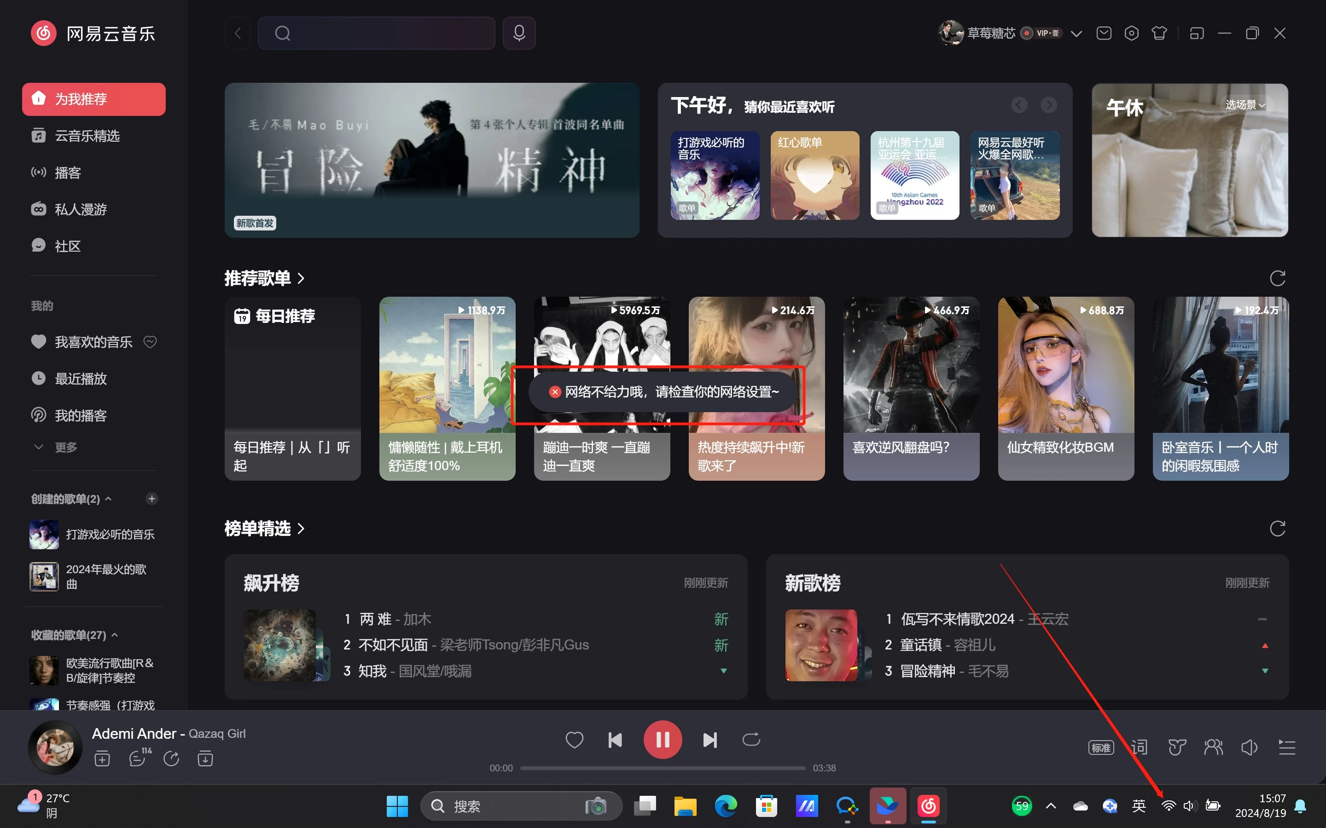1326x828 pixels.
Task: Click the share song icon
Action: (x=171, y=759)
